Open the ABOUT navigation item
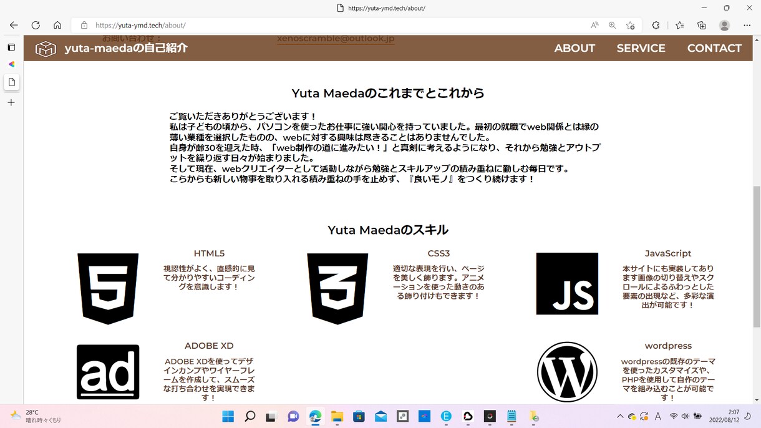Viewport: 761px width, 428px height. point(574,48)
